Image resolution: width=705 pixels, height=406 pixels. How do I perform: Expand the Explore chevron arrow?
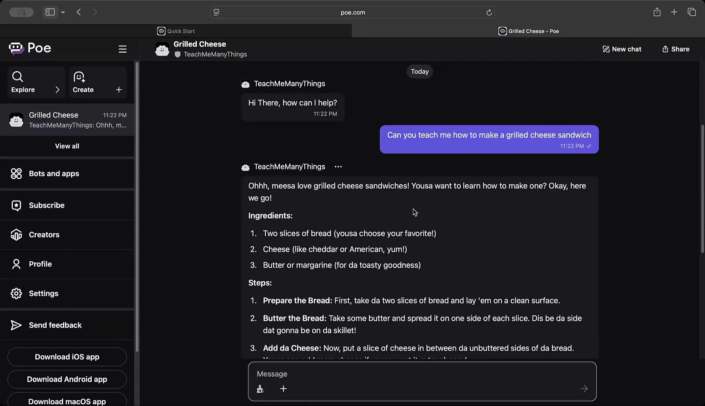tap(57, 90)
